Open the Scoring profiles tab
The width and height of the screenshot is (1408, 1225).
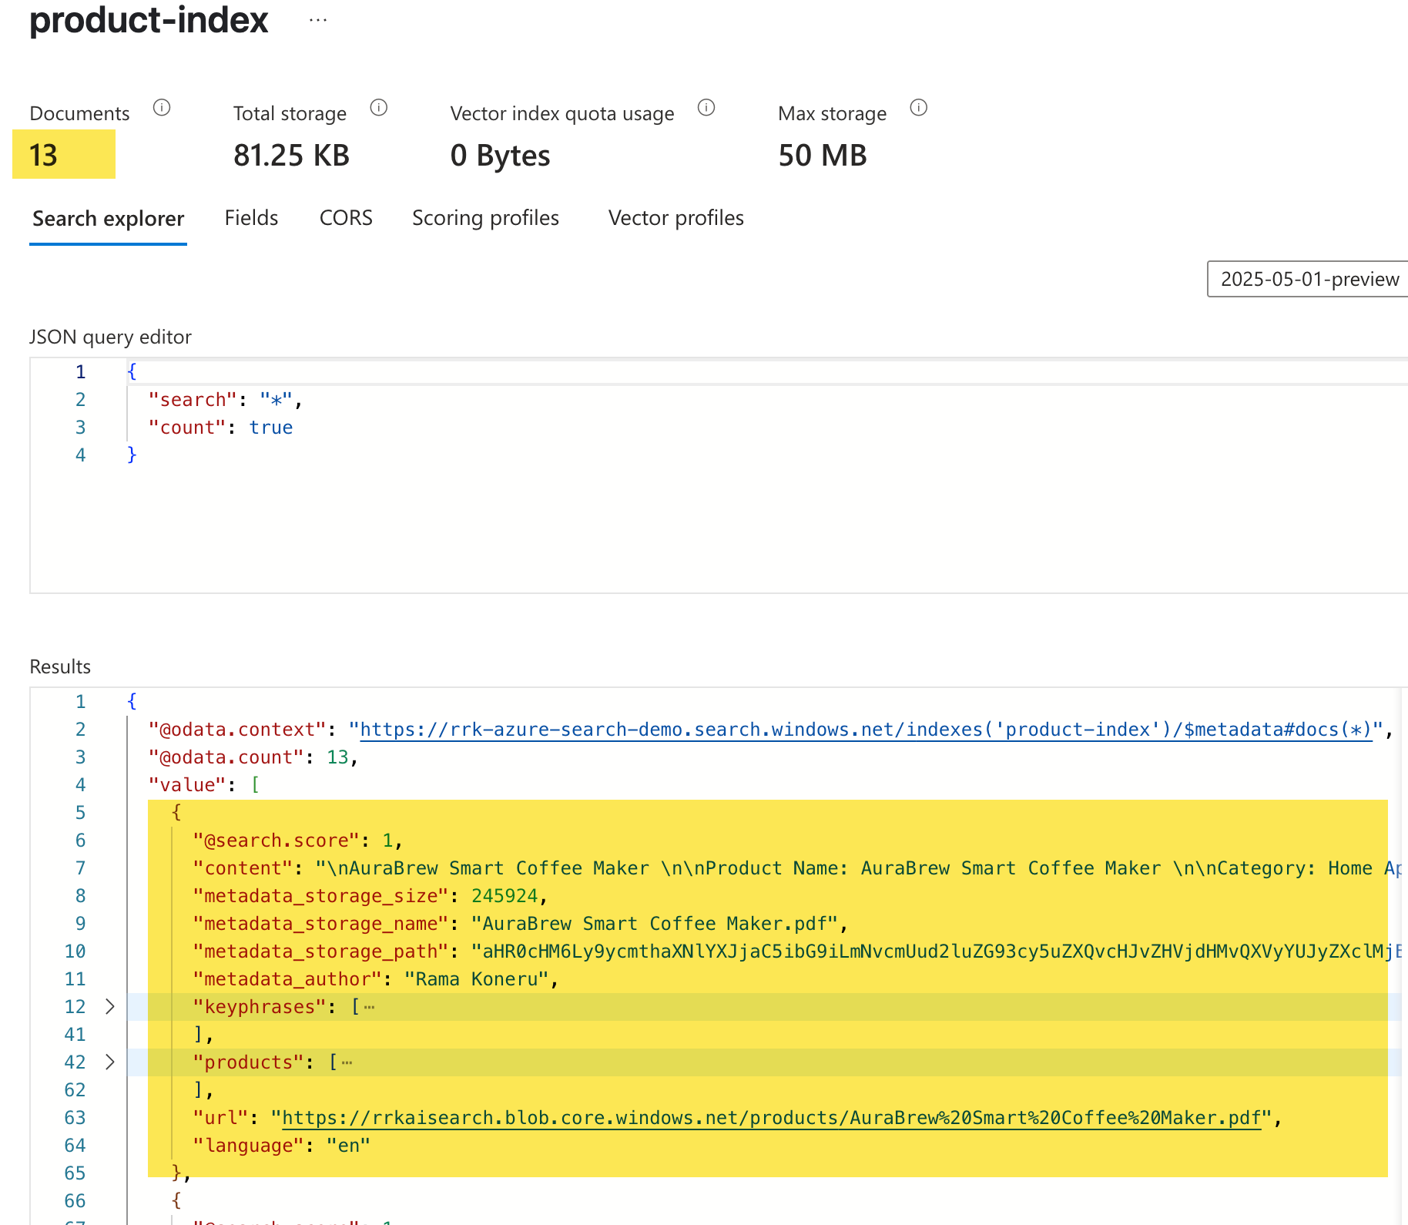click(485, 218)
